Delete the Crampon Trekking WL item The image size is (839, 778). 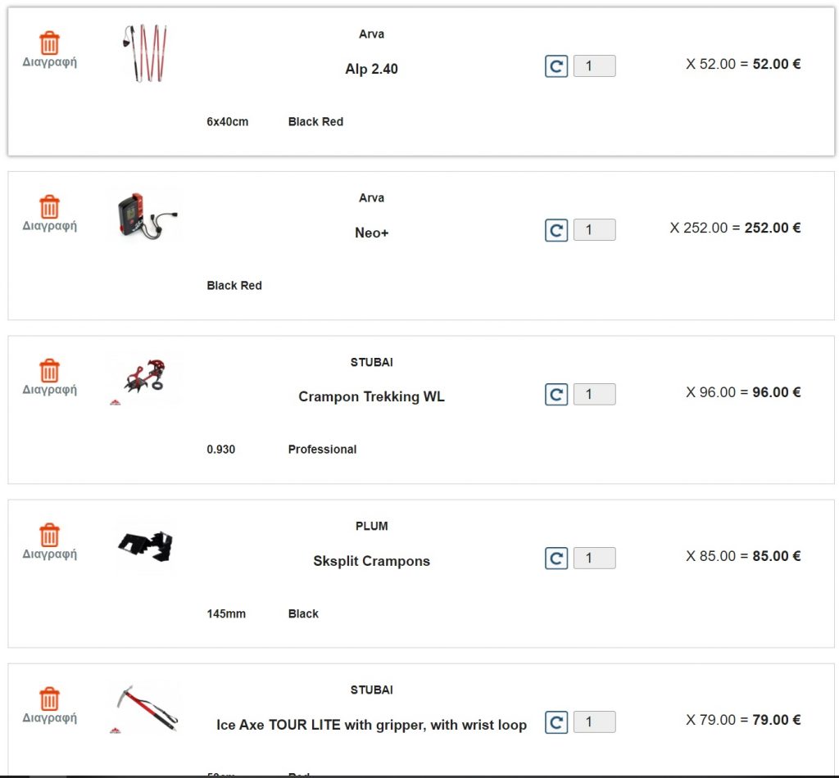point(49,378)
